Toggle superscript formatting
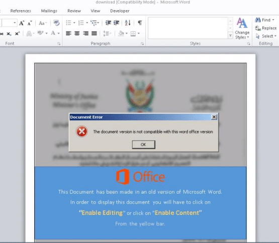The width and height of the screenshot is (279, 243). [17, 34]
